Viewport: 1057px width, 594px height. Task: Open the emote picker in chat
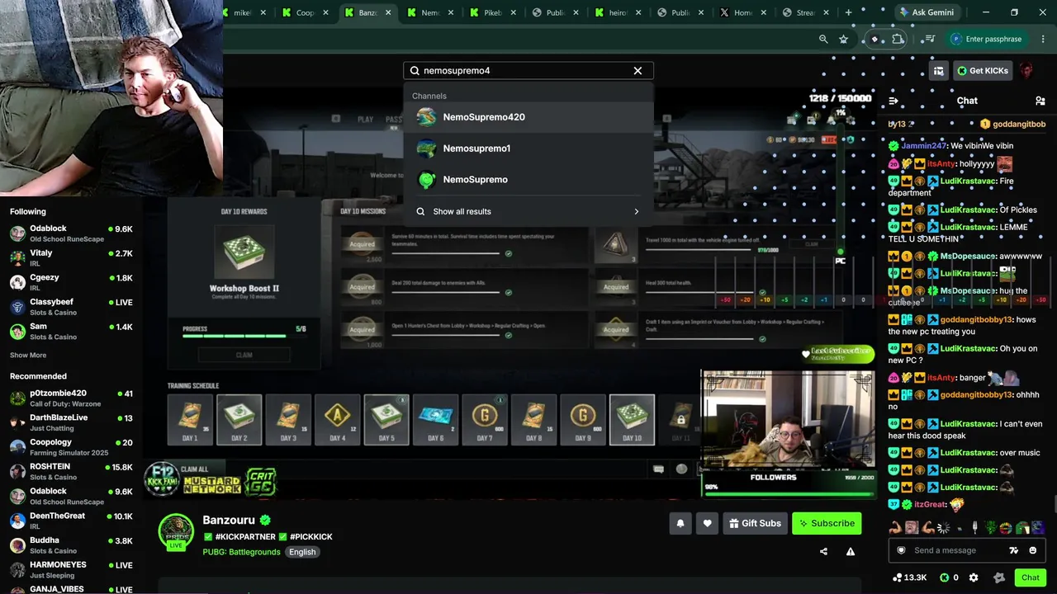(1033, 550)
